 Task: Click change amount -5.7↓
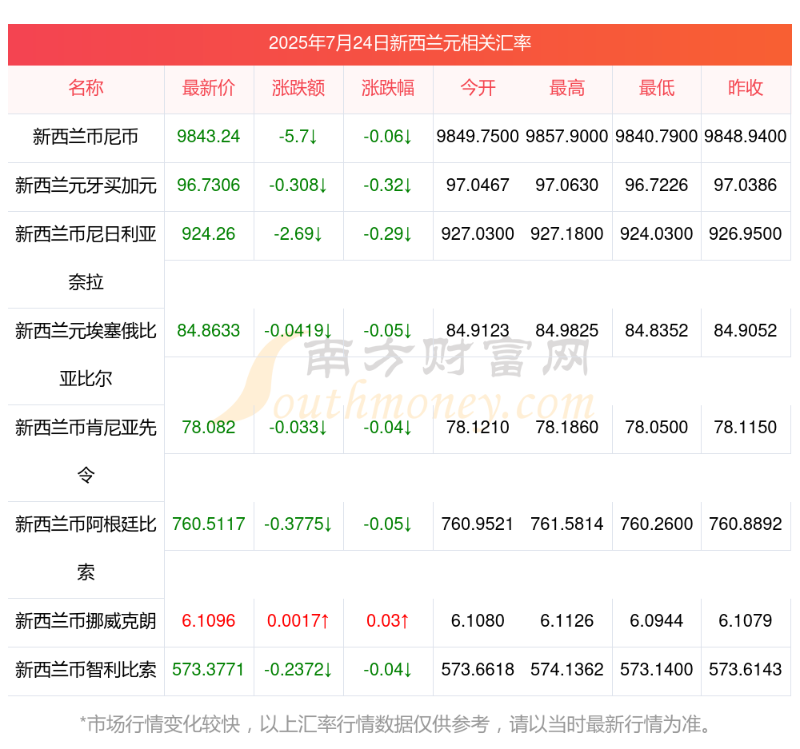298,137
